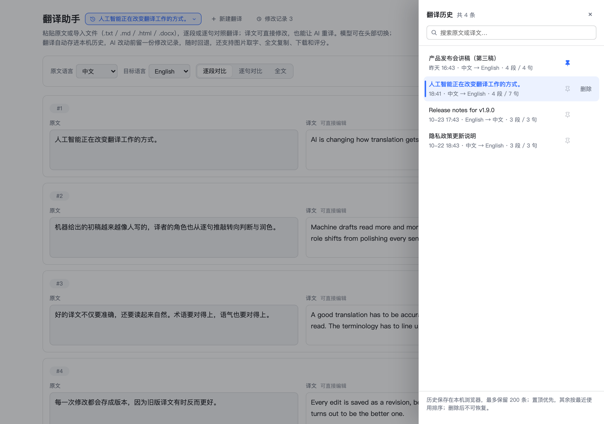Image resolution: width=604 pixels, height=424 pixels.
Task: Focus the 搜索原文或译文 search field
Action: (511, 33)
